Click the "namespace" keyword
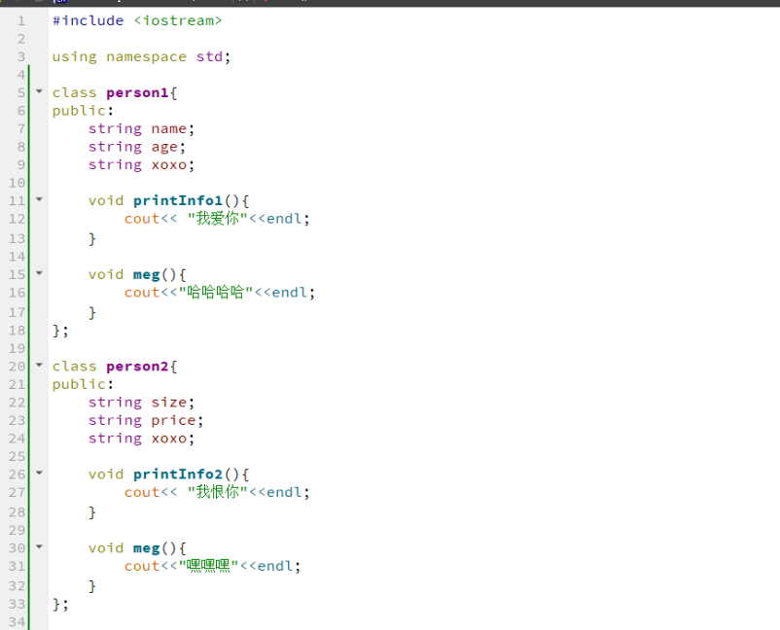Screen dimensions: 780x630 pyautogui.click(x=146, y=56)
